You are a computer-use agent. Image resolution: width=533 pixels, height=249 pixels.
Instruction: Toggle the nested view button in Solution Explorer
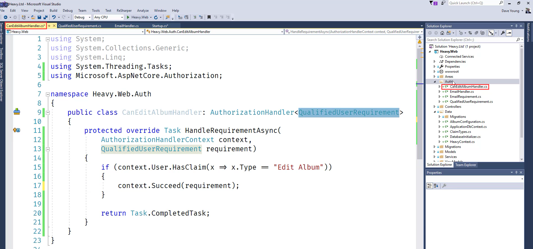tap(491, 33)
